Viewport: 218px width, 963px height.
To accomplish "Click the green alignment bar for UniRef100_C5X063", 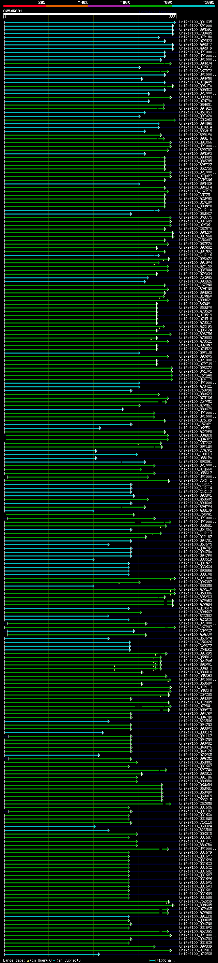I will coord(90,120).
